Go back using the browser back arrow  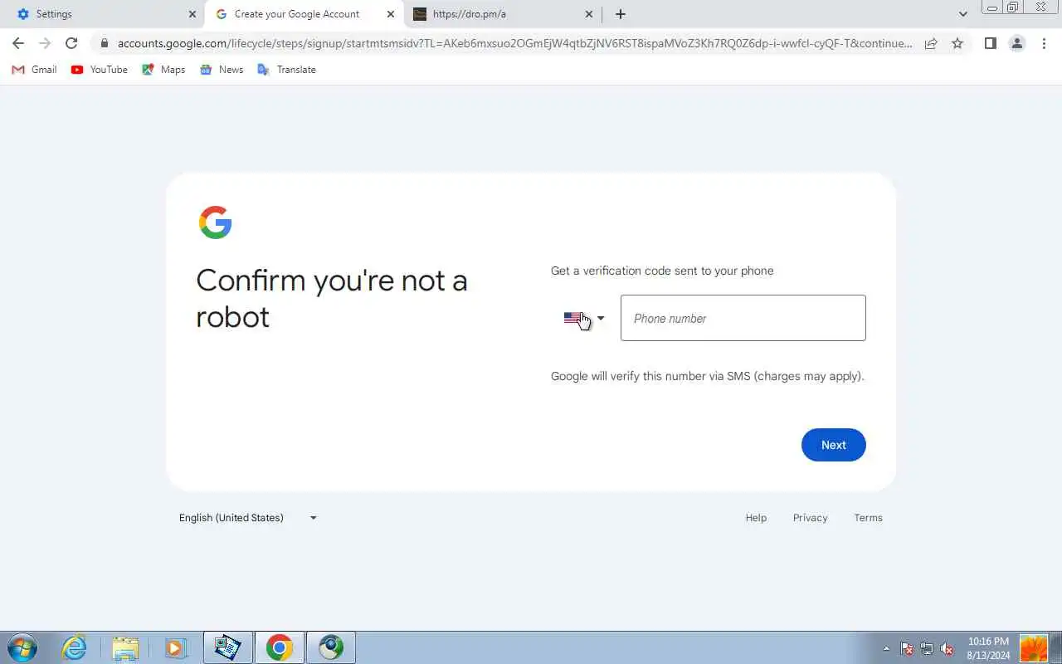[18, 43]
